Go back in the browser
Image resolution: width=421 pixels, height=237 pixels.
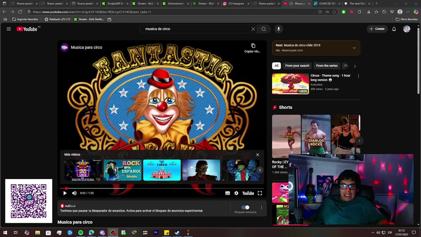[x=4, y=12]
